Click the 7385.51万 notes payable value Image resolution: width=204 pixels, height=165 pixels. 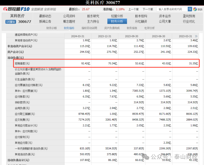pyautogui.click(x=138, y=91)
